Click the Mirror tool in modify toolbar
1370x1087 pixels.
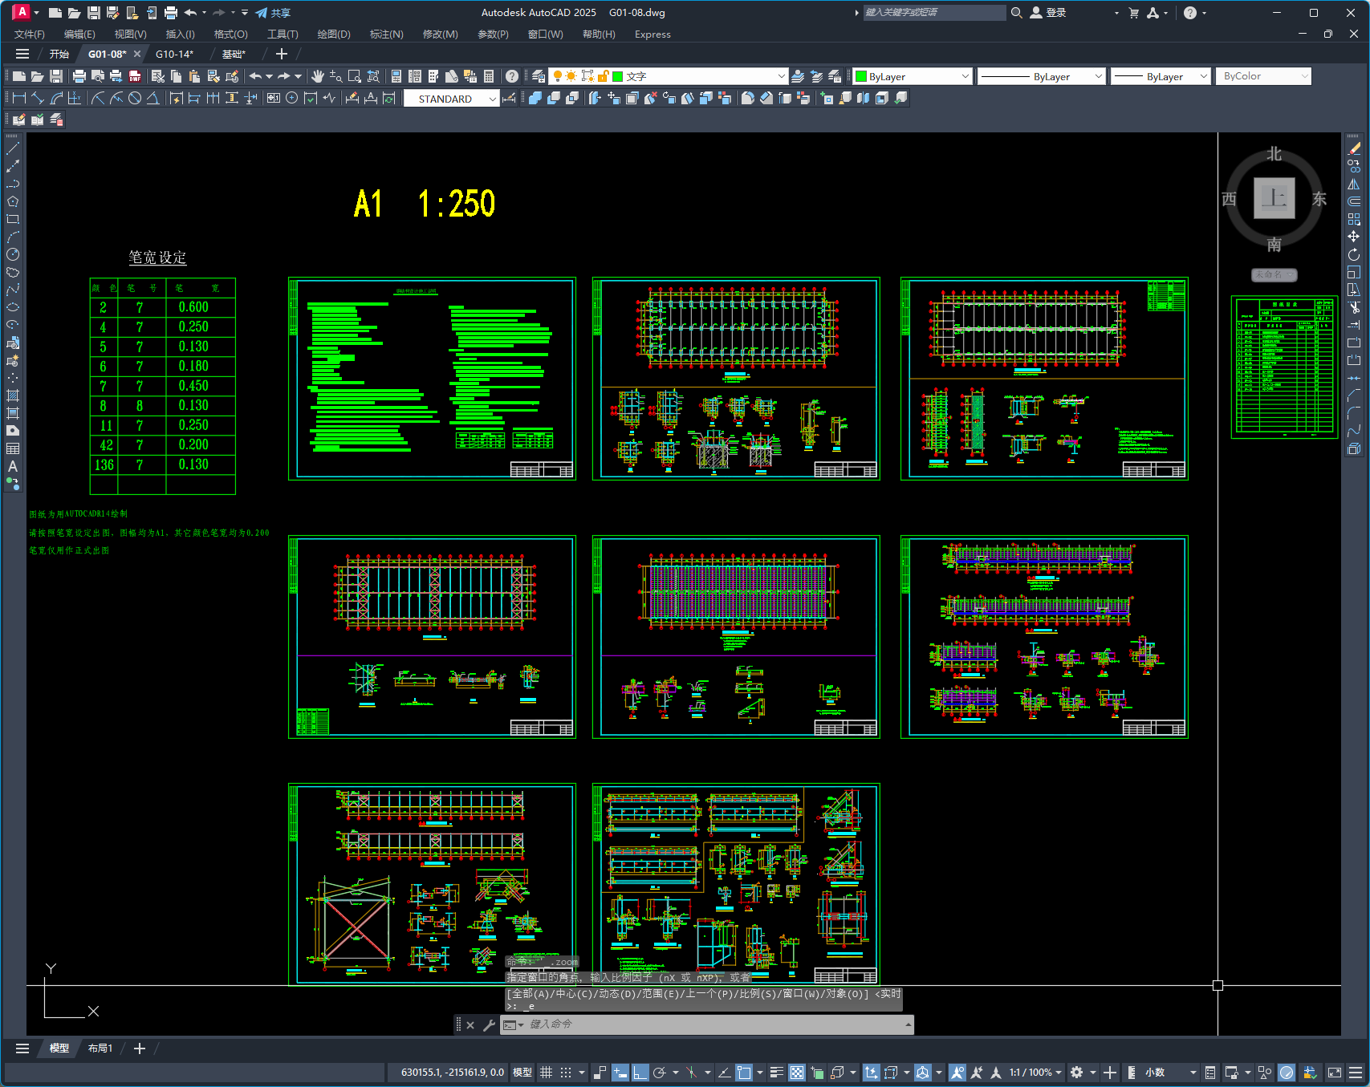pos(1354,184)
